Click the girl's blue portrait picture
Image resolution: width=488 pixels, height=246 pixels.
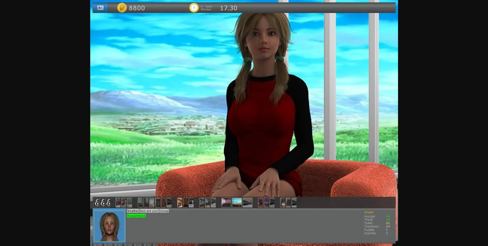click(x=109, y=226)
